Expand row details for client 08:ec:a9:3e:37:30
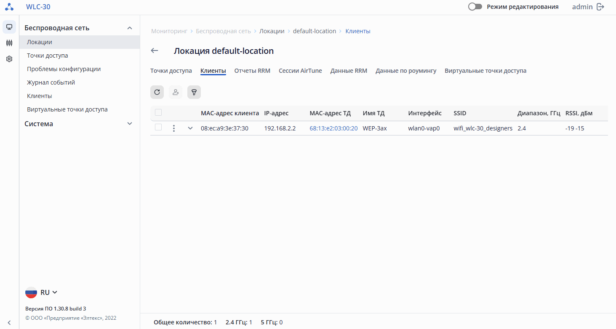 (190, 128)
